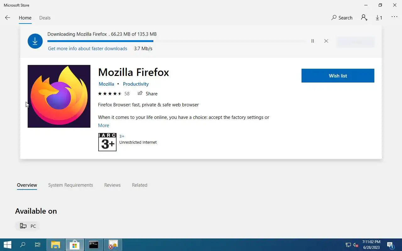This screenshot has height=251, width=402.
Task: Click the Microsoft Store taskbar icon
Action: (x=75, y=245)
